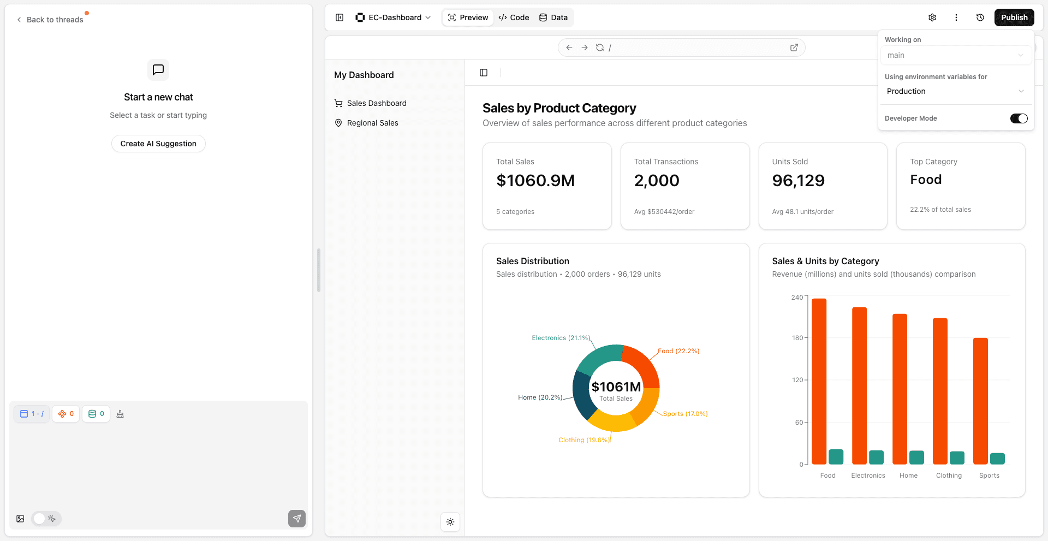The width and height of the screenshot is (1048, 541).
Task: Click Create AI Suggestion button
Action: (x=158, y=144)
